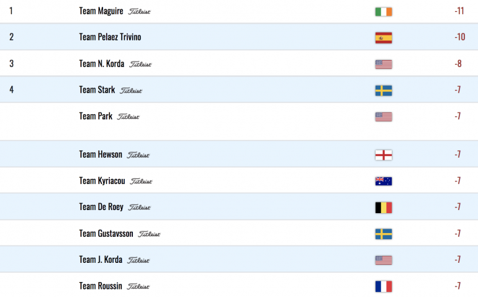Select Team Kyriacou name
478x297 pixels.
(x=102, y=181)
